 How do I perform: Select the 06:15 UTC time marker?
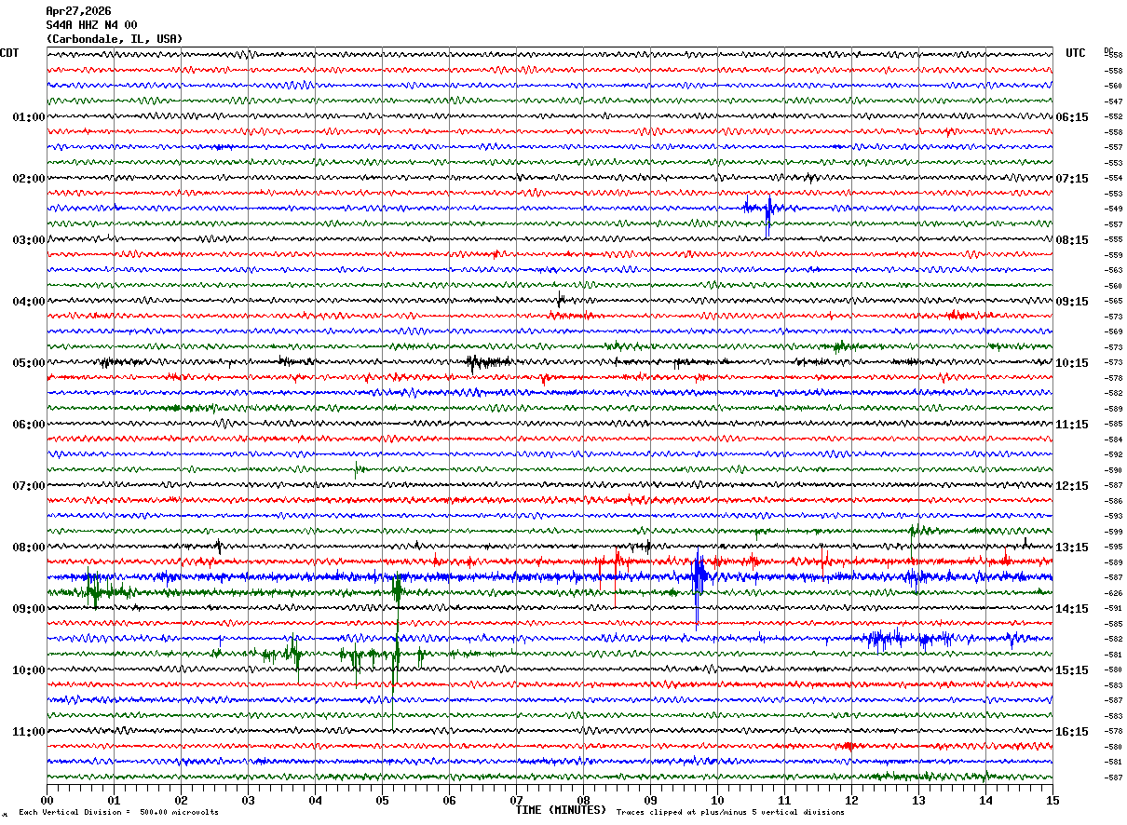[1072, 117]
